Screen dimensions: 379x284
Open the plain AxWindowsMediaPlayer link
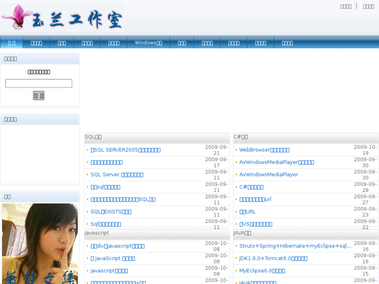pos(268,175)
